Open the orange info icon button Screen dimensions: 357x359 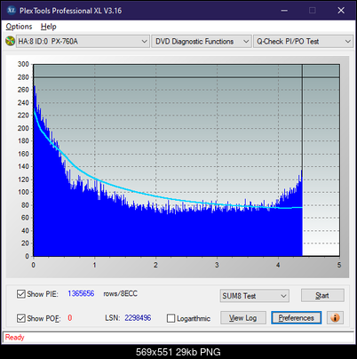click(x=335, y=318)
